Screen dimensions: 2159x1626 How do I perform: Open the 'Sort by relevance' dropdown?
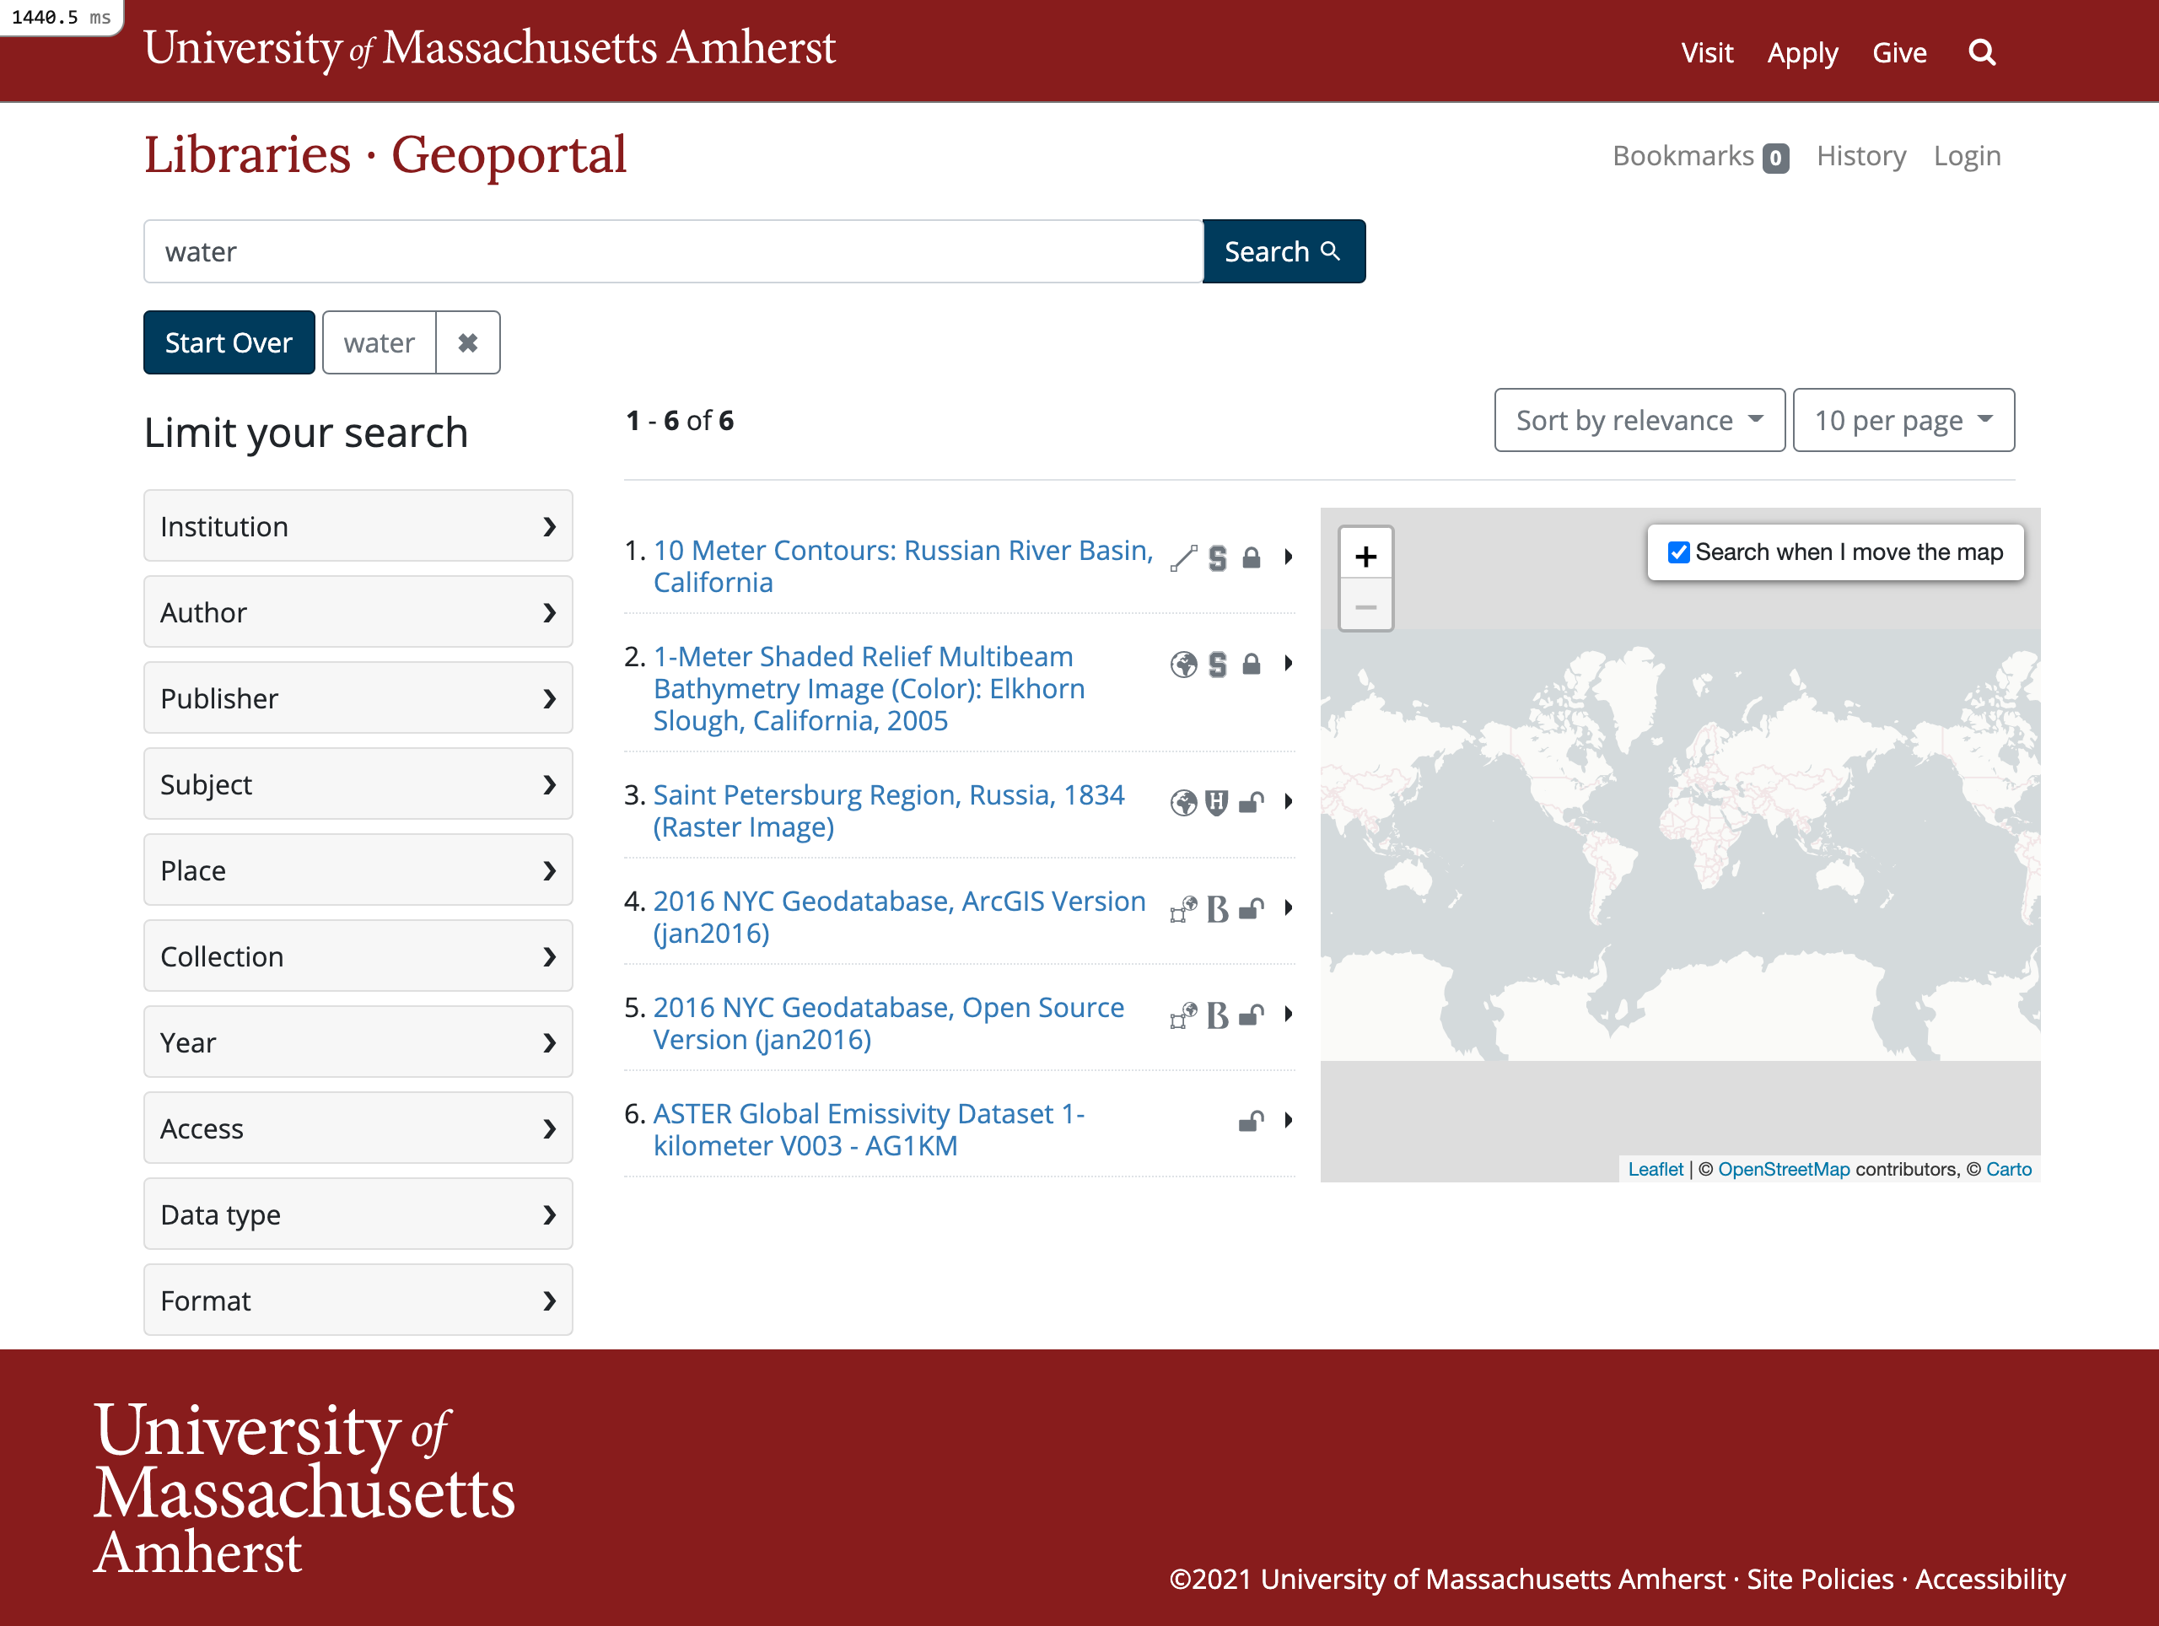click(x=1639, y=420)
